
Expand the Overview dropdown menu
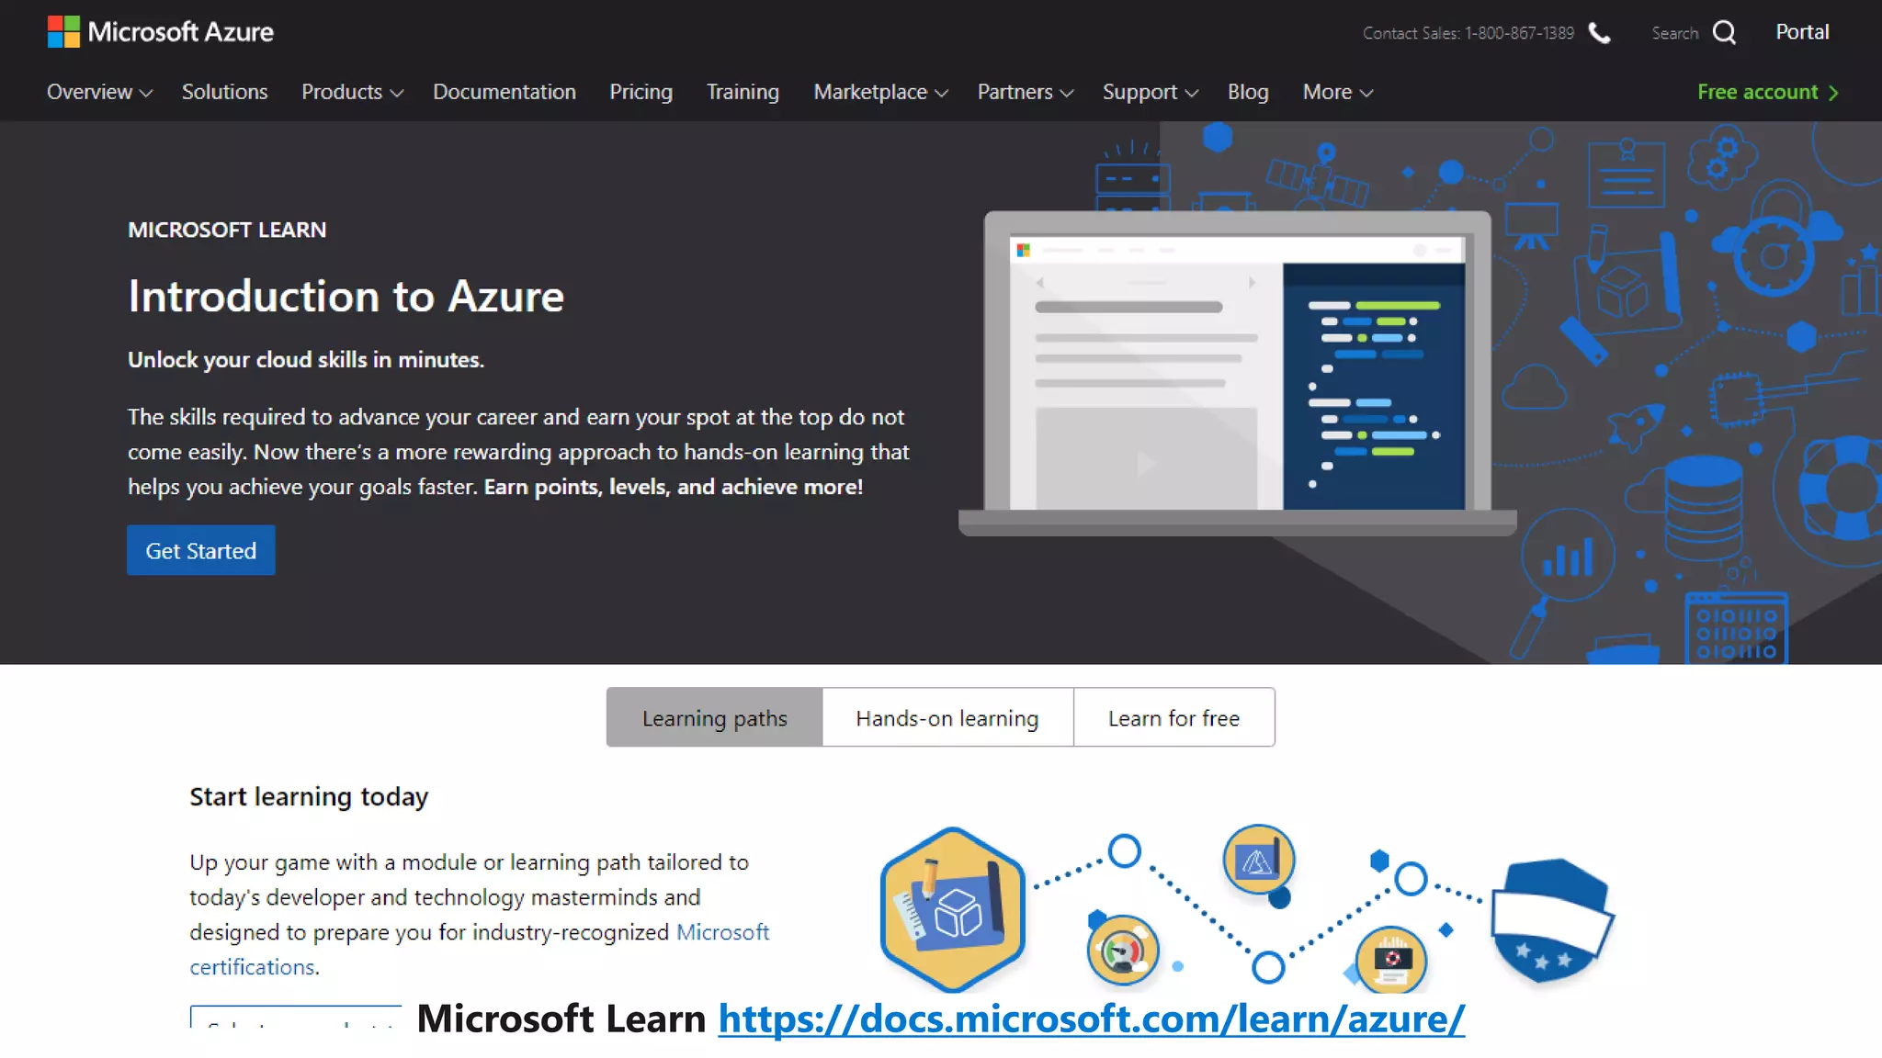pyautogui.click(x=99, y=92)
